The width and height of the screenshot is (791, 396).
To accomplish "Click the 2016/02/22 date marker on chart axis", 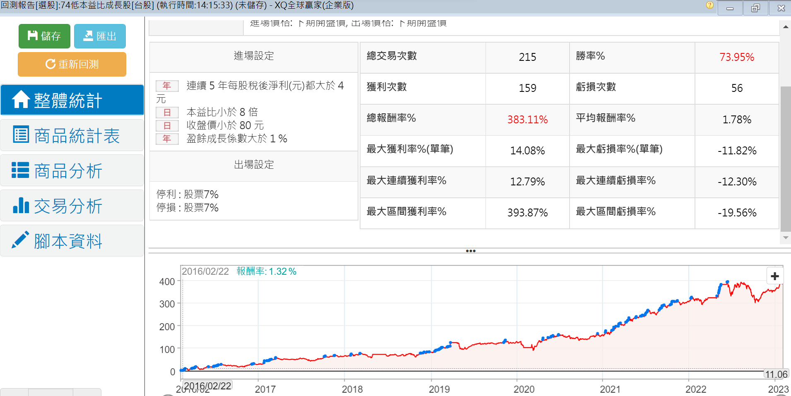I will click(207, 386).
